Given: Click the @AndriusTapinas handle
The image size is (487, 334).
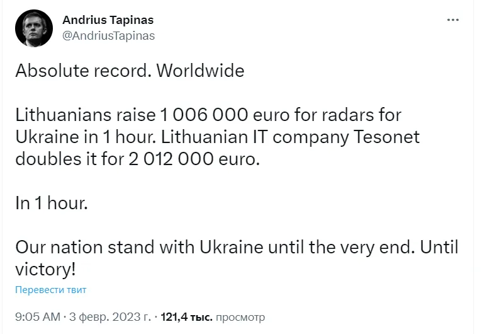Looking at the screenshot, I should point(108,35).
